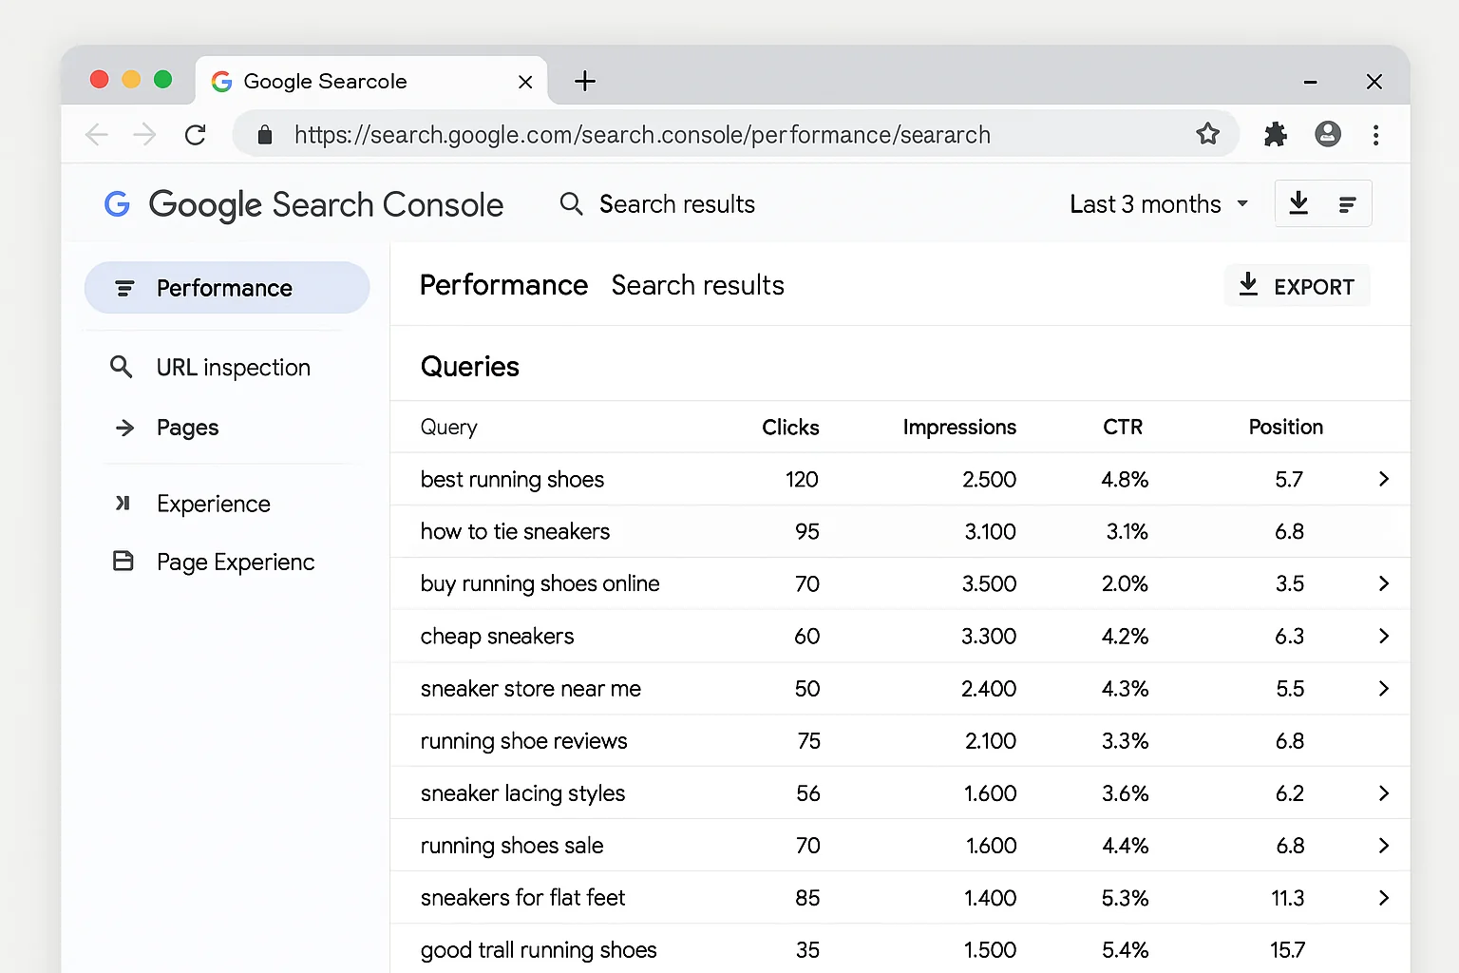This screenshot has height=973, width=1459.
Task: Click the download icon in the top toolbar
Action: [x=1298, y=203]
